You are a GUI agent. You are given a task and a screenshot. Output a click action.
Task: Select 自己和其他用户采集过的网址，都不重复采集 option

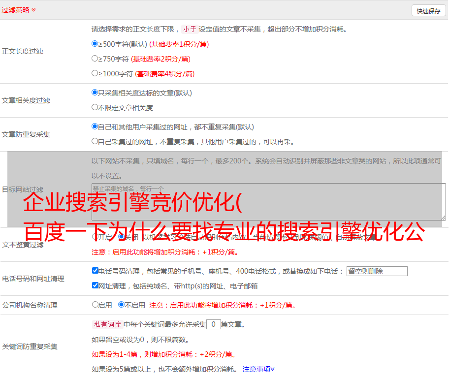(x=95, y=126)
